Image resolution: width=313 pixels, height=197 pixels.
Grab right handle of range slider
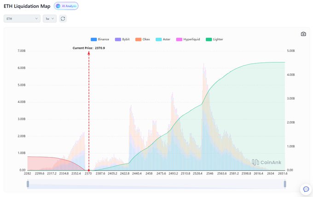(x=285, y=184)
